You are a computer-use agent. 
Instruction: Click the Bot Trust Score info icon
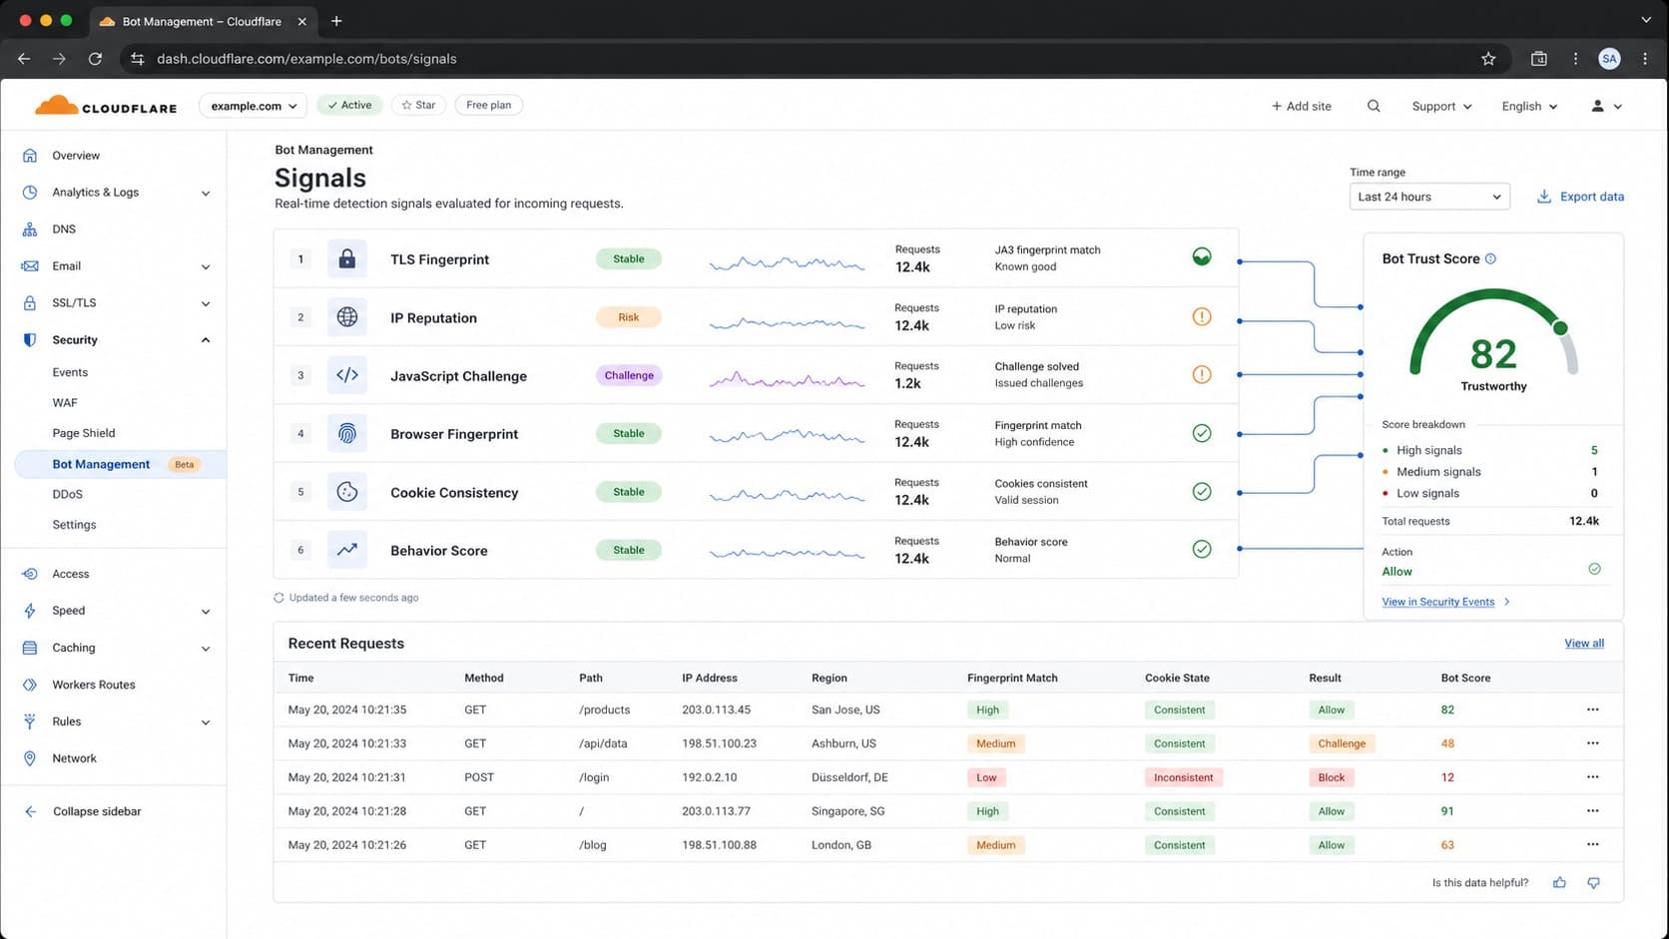coord(1490,258)
